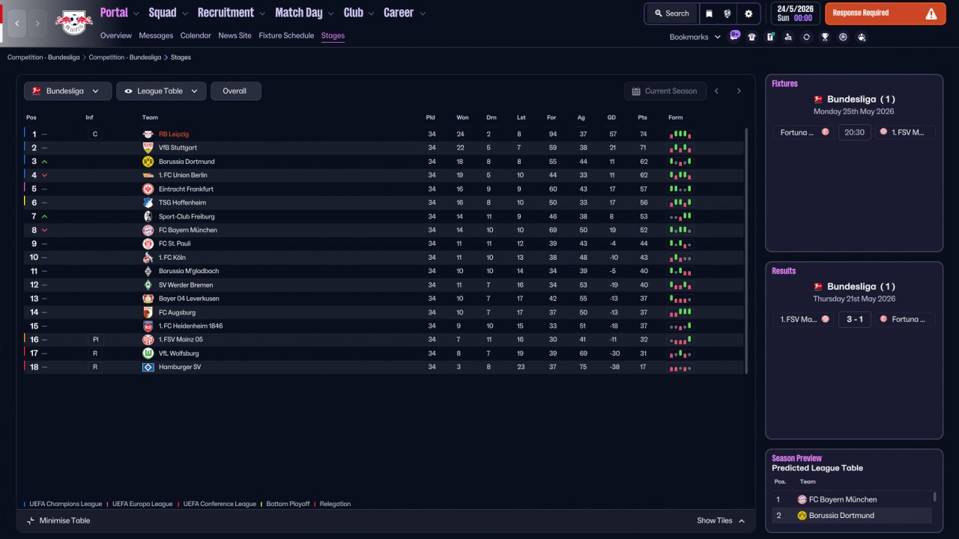Screen dimensions: 959x539
Task: Go back with the left arrow button
Action: point(17,23)
